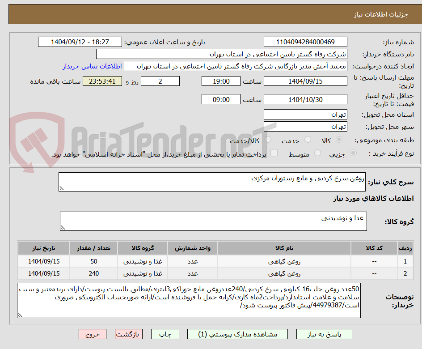Select the کالا radio button
Viewport: 422px width, 349px height.
tap(339, 140)
